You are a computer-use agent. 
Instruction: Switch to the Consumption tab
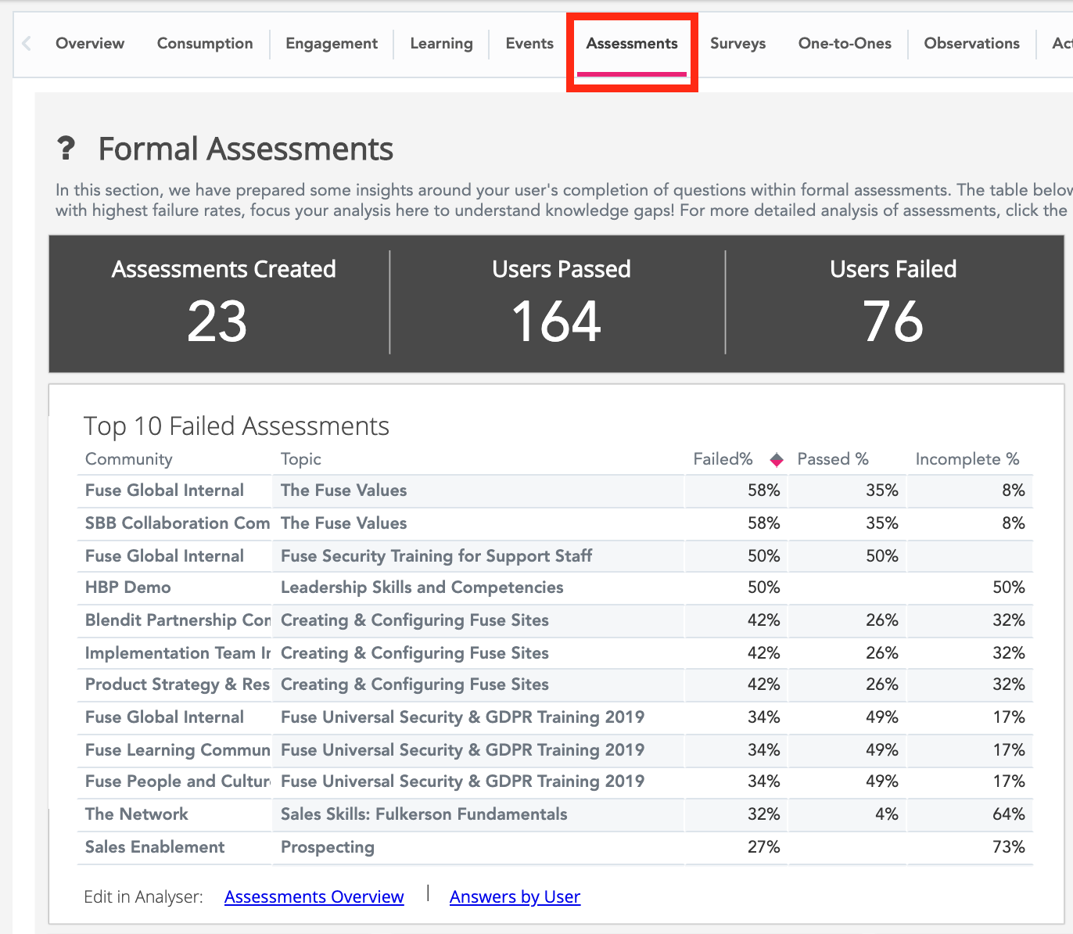click(x=205, y=44)
